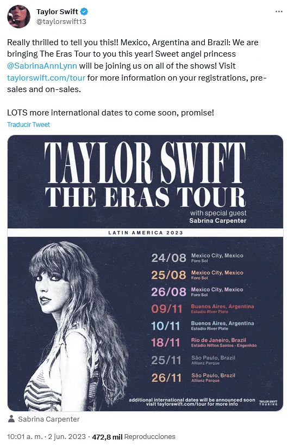The width and height of the screenshot is (288, 445).
Task: Click the 26/11 São Paulo date row
Action: coord(193,377)
